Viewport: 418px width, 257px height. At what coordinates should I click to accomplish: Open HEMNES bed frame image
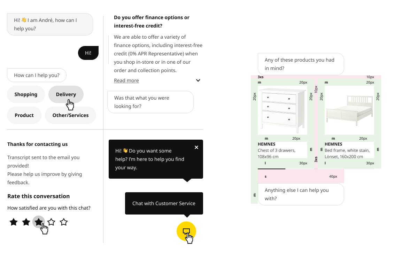[349, 110]
